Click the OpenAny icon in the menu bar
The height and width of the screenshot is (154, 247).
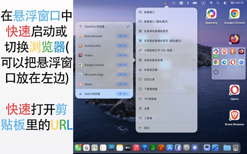tap(166, 3)
